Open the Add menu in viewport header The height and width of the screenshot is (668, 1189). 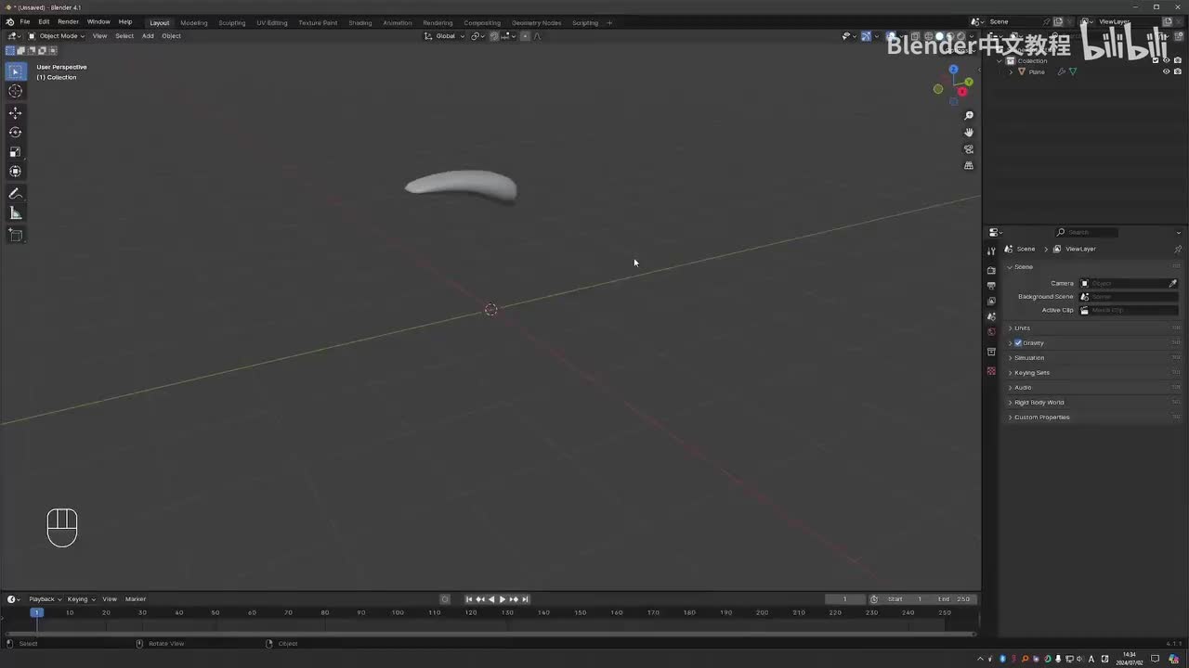coord(148,36)
